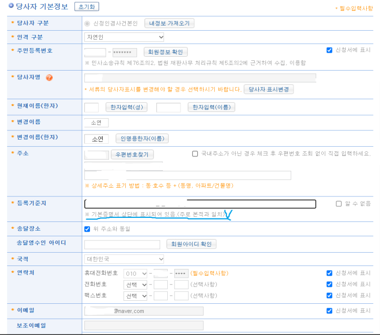Click the 민사소송규칙 제76조의2 notice text
The height and width of the screenshot is (335, 380).
[195, 63]
